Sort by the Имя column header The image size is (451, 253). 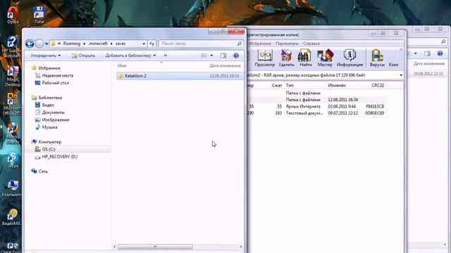[x=122, y=66]
